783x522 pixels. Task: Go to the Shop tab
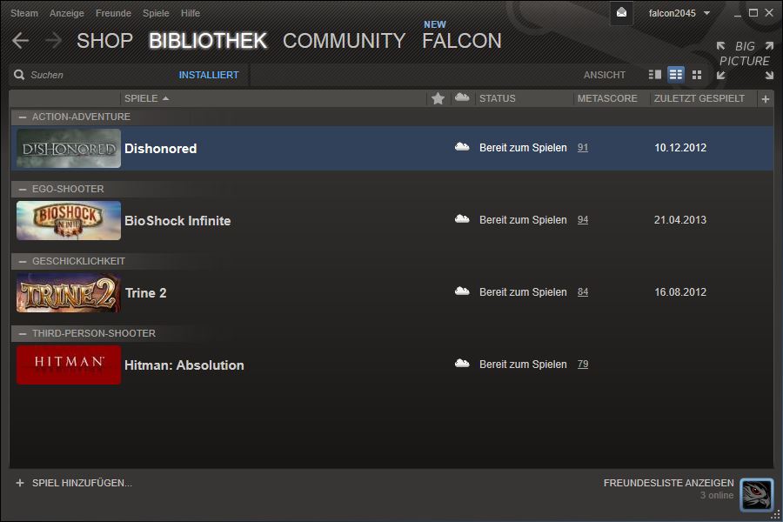coord(105,41)
